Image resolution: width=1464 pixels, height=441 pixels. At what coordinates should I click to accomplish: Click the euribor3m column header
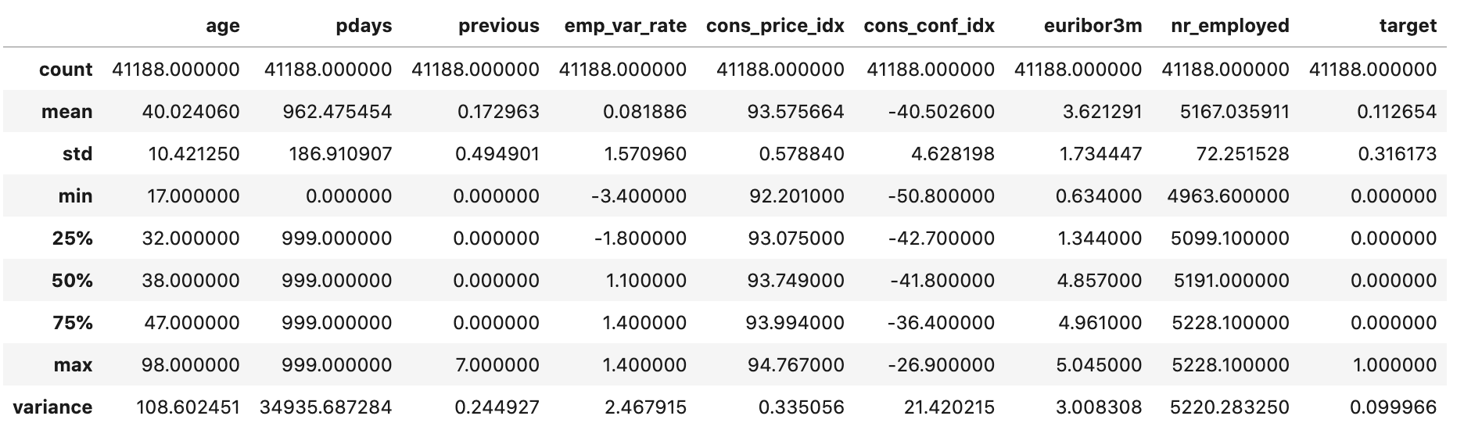click(1093, 27)
